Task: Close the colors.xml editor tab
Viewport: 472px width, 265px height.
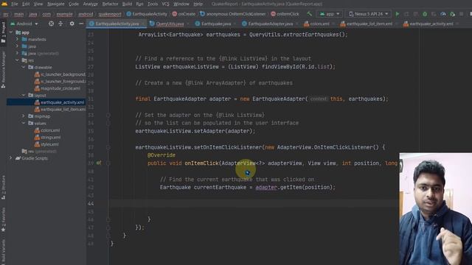Action: point(333,24)
